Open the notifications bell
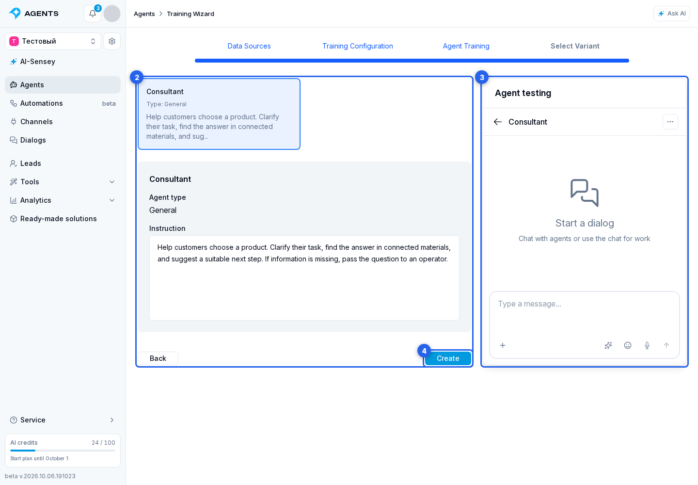Screen dimensions: 698x485 93,14
